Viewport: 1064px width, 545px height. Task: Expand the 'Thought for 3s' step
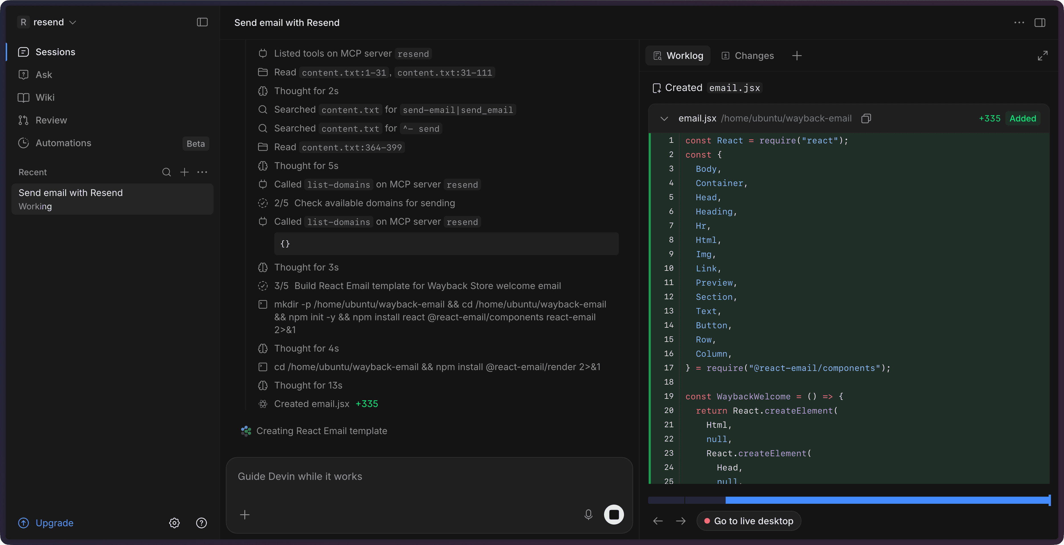click(298, 267)
